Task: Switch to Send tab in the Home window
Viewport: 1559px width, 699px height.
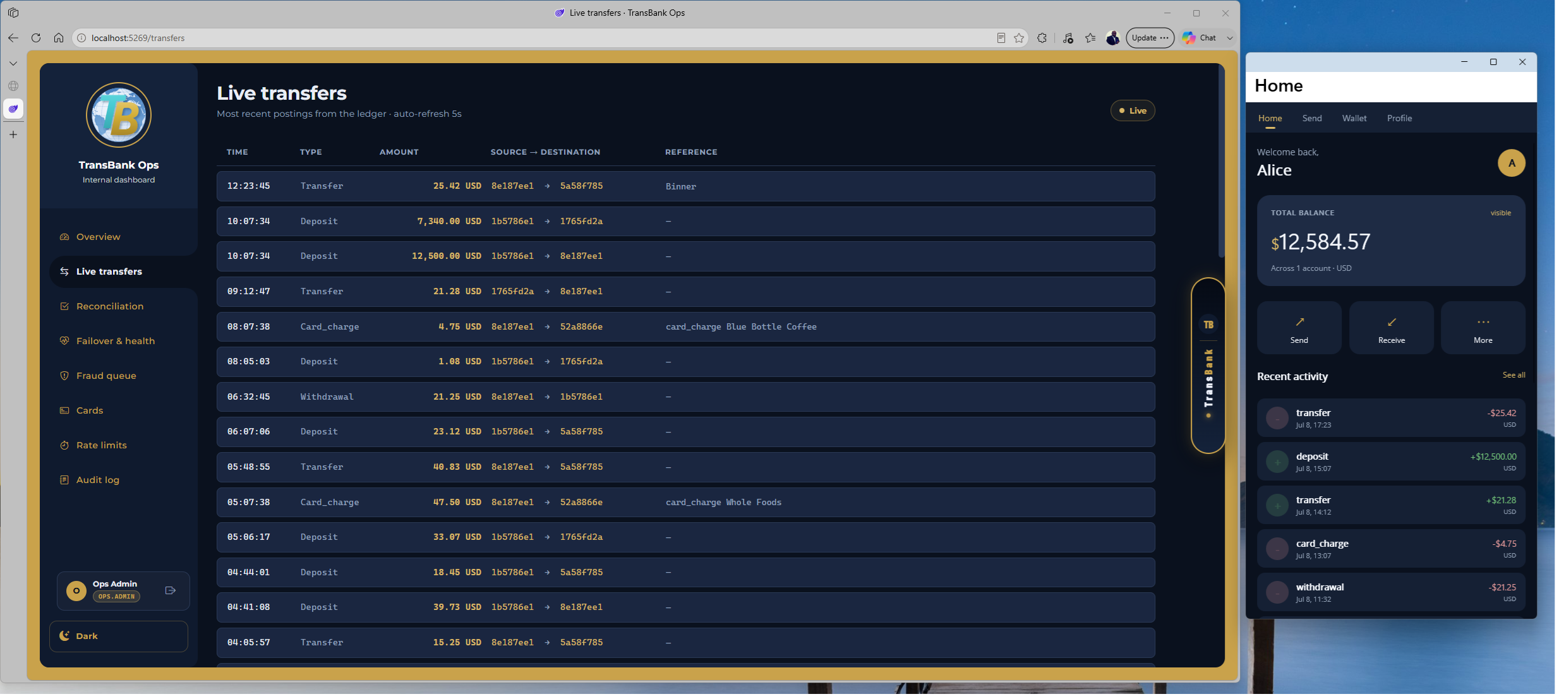Action: (x=1312, y=118)
